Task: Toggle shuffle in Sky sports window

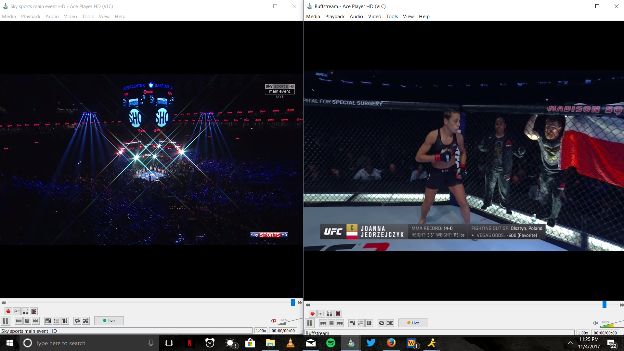Action: pos(86,321)
